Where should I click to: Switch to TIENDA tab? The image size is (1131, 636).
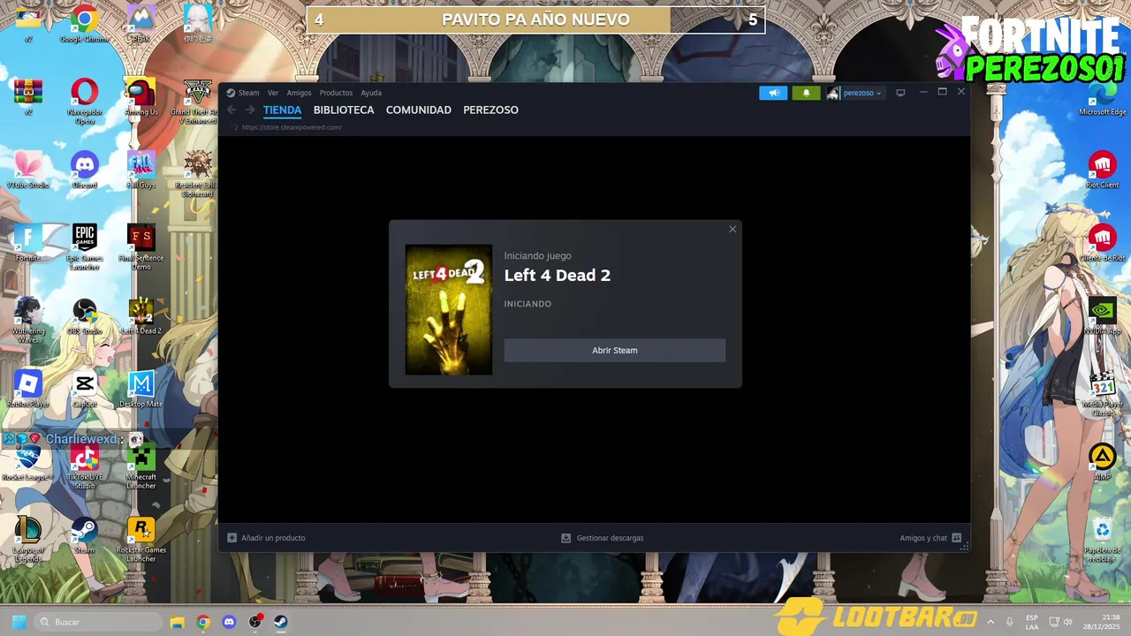282,110
